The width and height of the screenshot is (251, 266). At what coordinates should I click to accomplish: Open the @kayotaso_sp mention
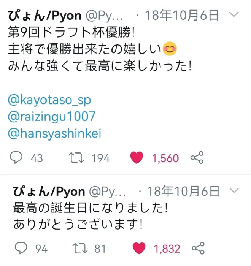click(x=49, y=100)
